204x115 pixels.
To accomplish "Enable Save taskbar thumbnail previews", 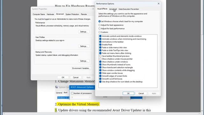I will (x=100, y=56).
